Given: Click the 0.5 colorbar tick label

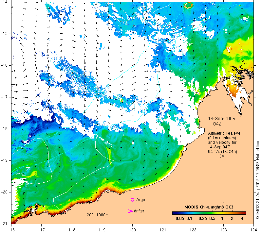Looking at the screenshot, I should 212,219.
